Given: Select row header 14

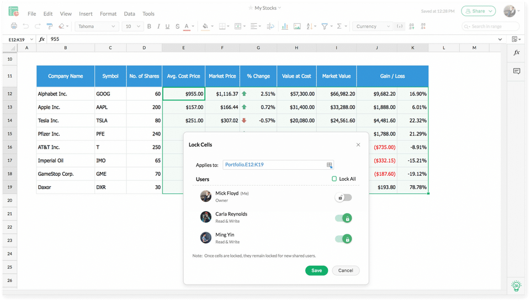Looking at the screenshot, I should tap(10, 121).
